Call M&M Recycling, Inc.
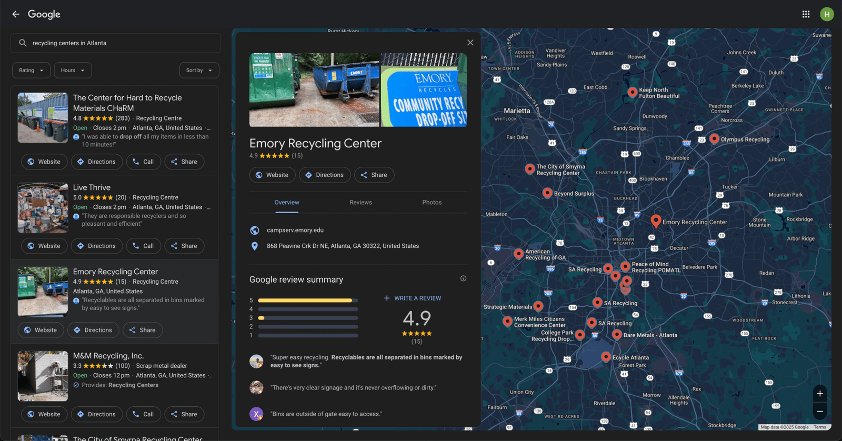The image size is (842, 441). (x=144, y=414)
